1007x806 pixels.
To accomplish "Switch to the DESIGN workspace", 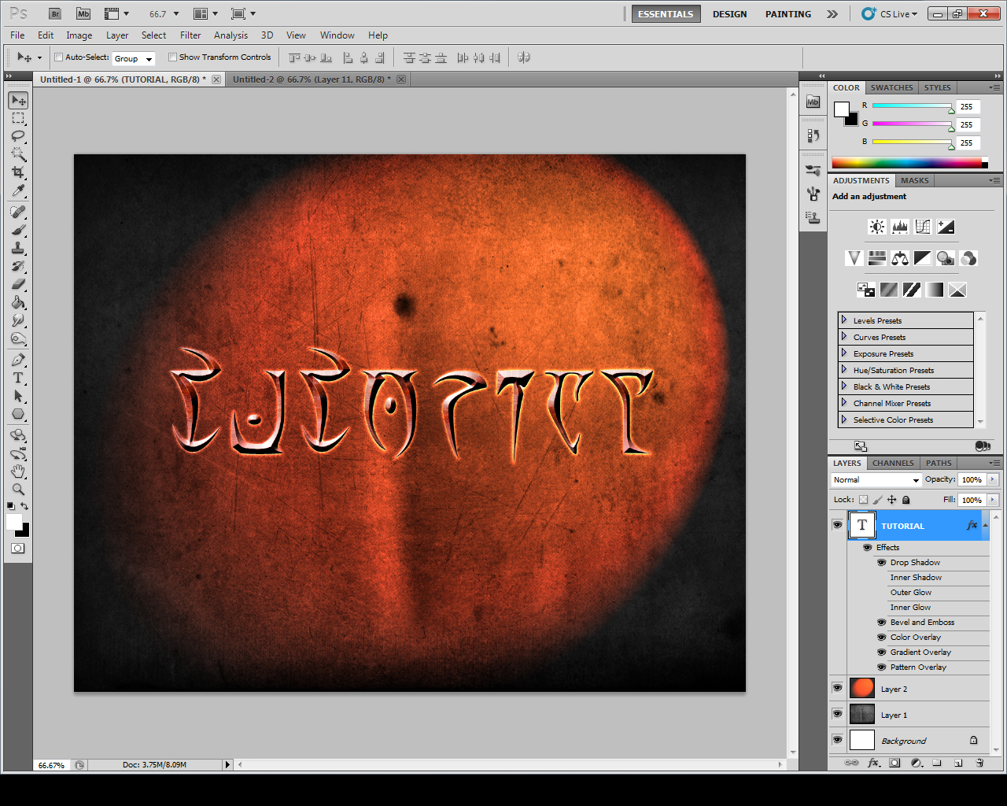I will coord(729,13).
